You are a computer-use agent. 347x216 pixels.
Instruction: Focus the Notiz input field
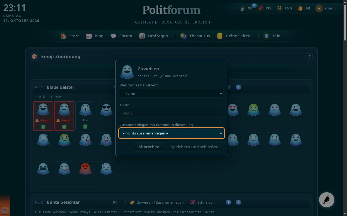pyautogui.click(x=171, y=113)
